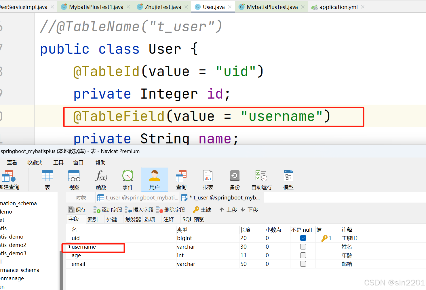Select the 字段 (Fields) tab
The height and width of the screenshot is (290, 426).
[x=74, y=219]
